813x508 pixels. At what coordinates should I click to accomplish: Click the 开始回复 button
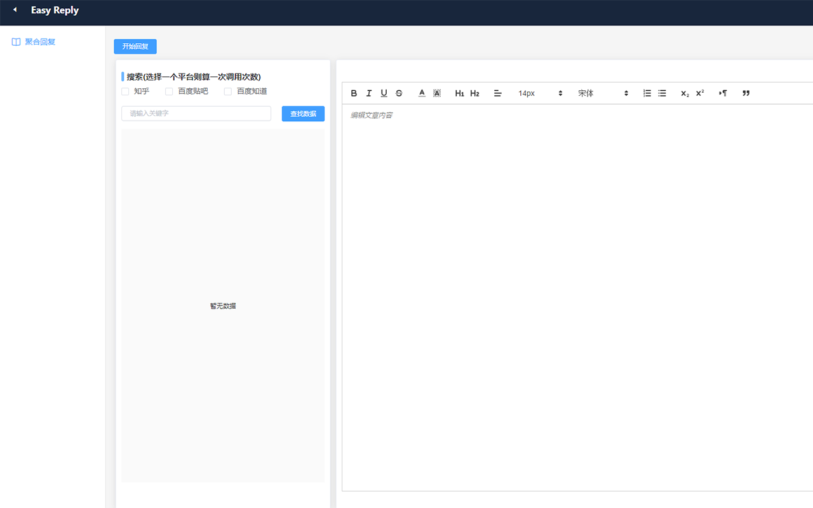pyautogui.click(x=135, y=46)
